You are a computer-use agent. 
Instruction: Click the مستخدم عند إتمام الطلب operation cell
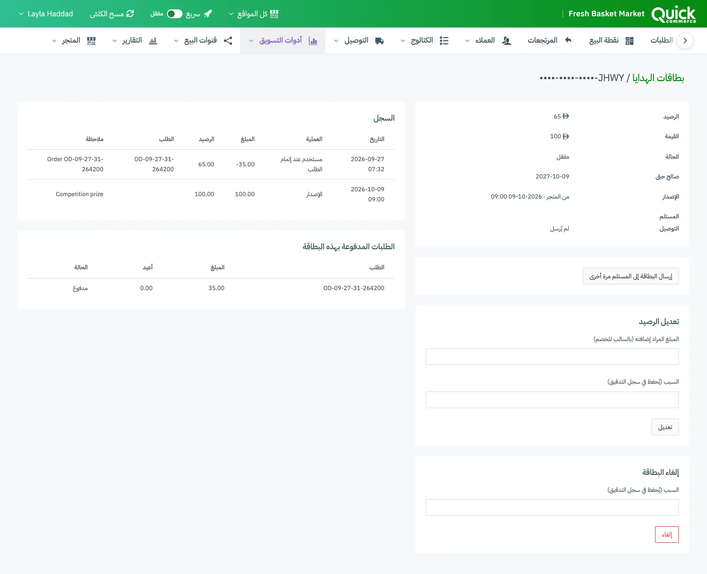click(301, 164)
